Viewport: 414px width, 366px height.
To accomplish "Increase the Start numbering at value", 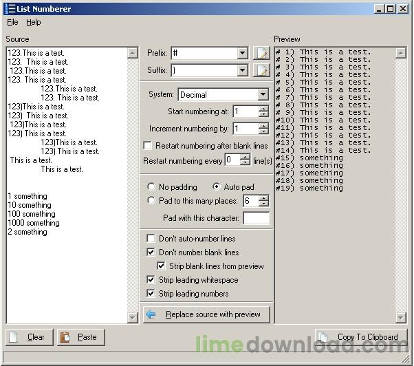I will click(263, 108).
